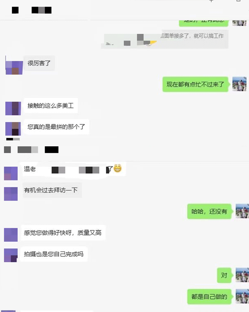Screen dimensions: 249x312
Task: Click purple avatar beside 接触的这么多美工
Action: click(x=13, y=109)
